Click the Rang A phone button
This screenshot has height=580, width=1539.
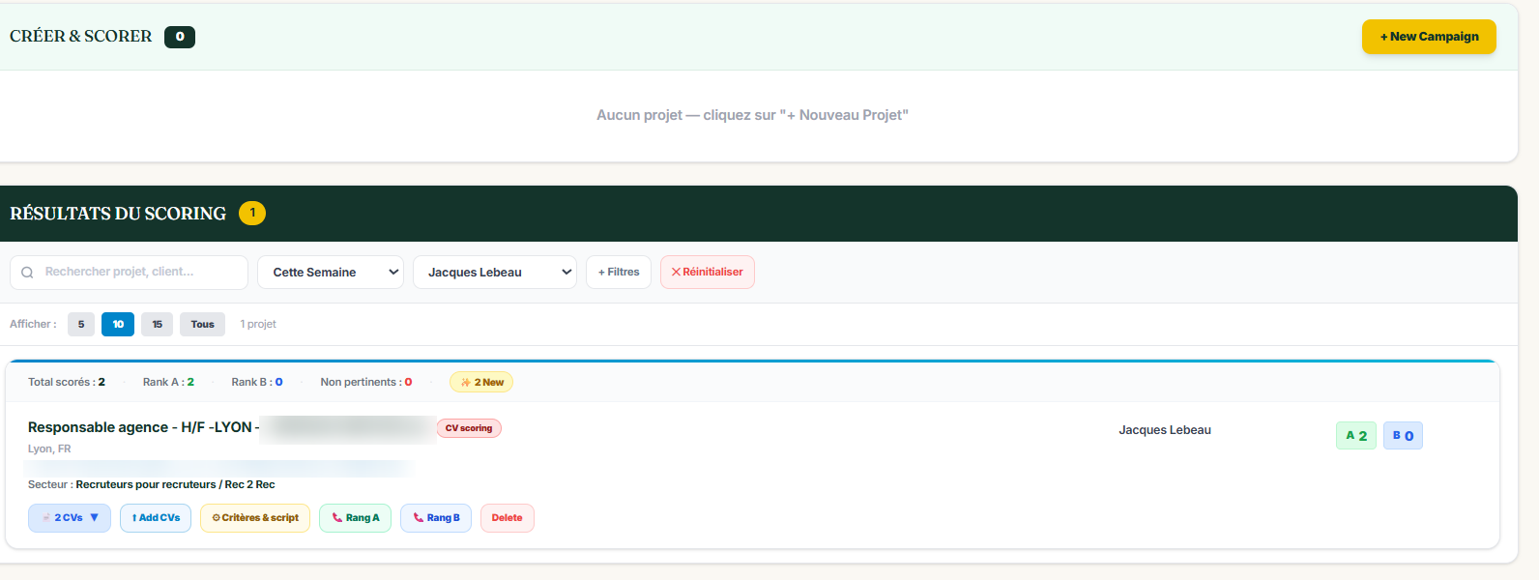356,518
